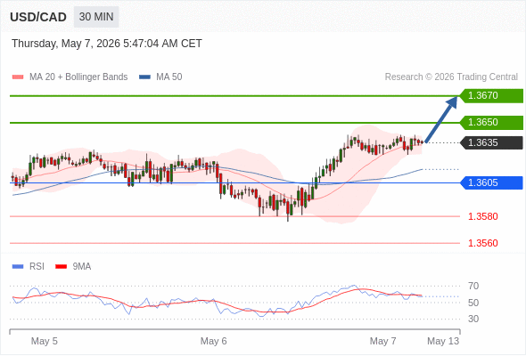Click the 1.3560 red support label
526x356 pixels.
coord(483,243)
